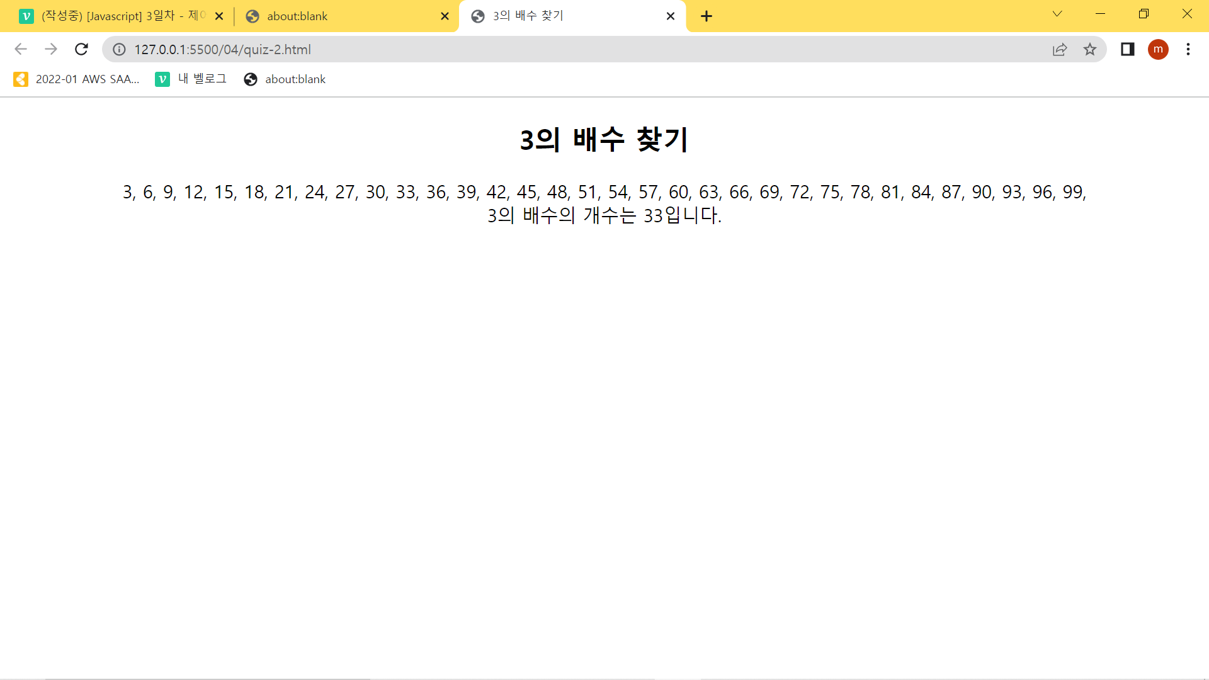
Task: Switch to the about:blank tab
Action: [340, 16]
